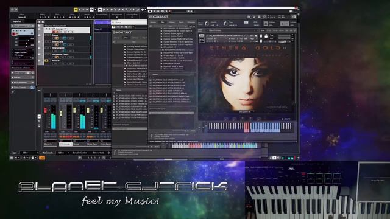This screenshot has width=390, height=219.
Task: Click the Kontakt logo in the back Kontakt window
Action: tap(122, 32)
